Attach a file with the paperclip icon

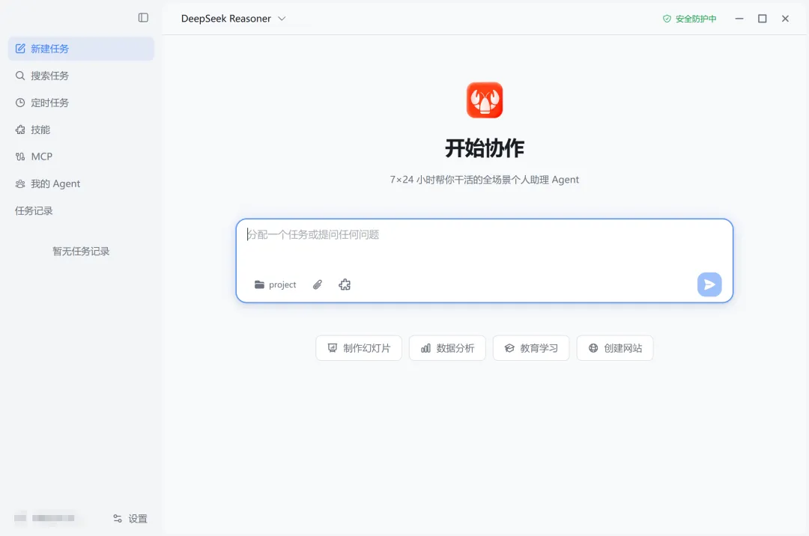tap(318, 284)
